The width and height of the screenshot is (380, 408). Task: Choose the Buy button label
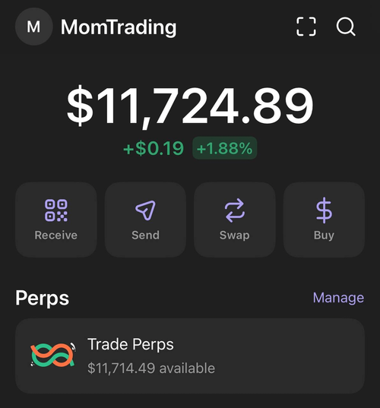coord(324,236)
